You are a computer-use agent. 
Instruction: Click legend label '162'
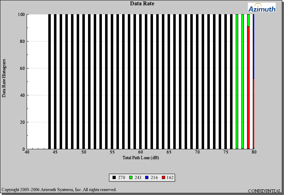click(x=170, y=178)
